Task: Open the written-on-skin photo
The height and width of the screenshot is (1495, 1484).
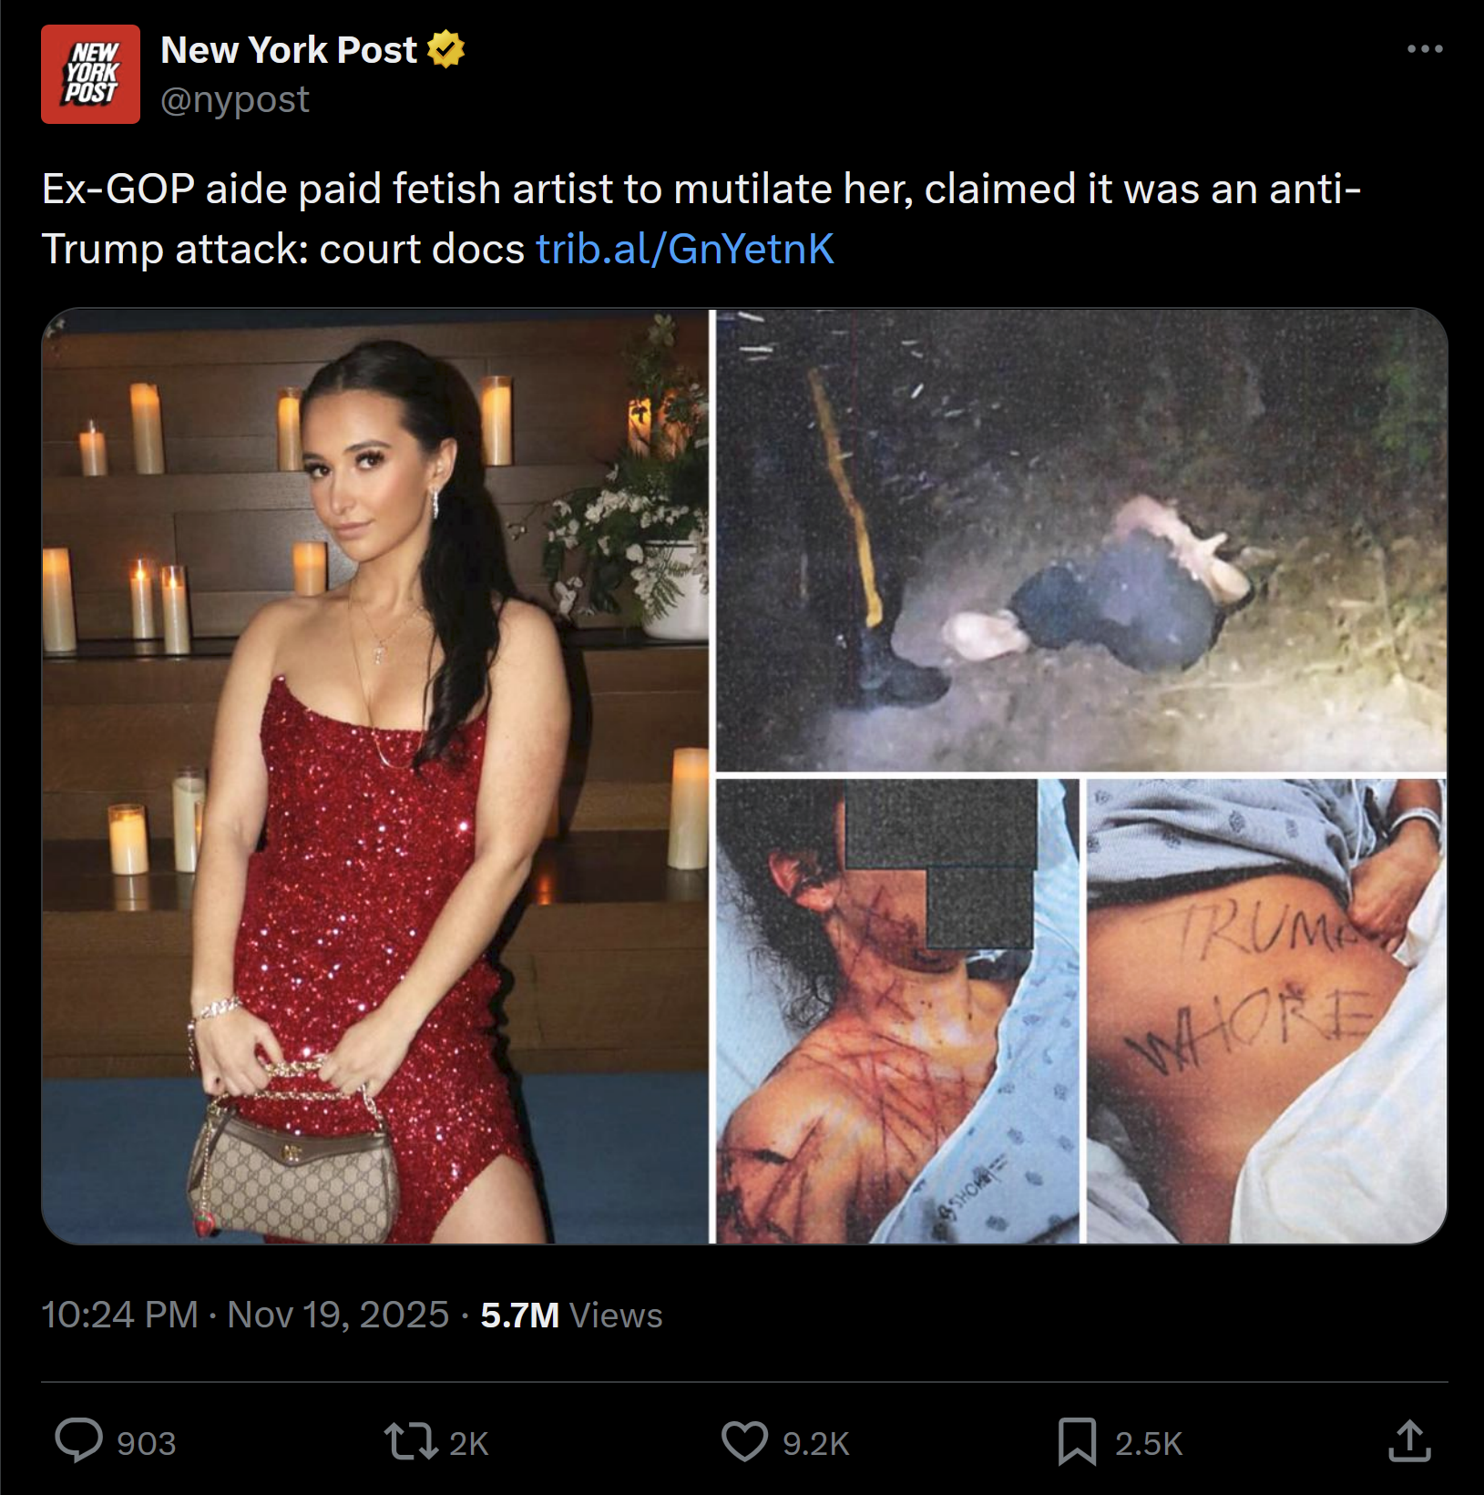Action: point(1266,1011)
